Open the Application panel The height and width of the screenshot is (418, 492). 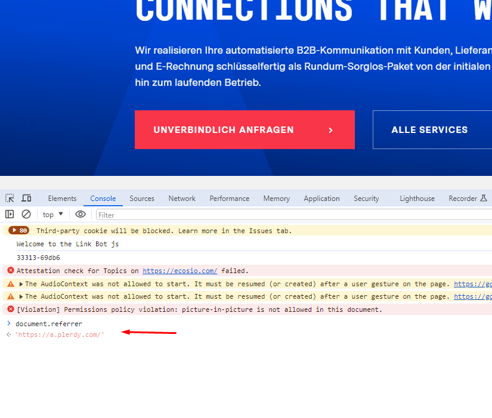[x=321, y=198]
